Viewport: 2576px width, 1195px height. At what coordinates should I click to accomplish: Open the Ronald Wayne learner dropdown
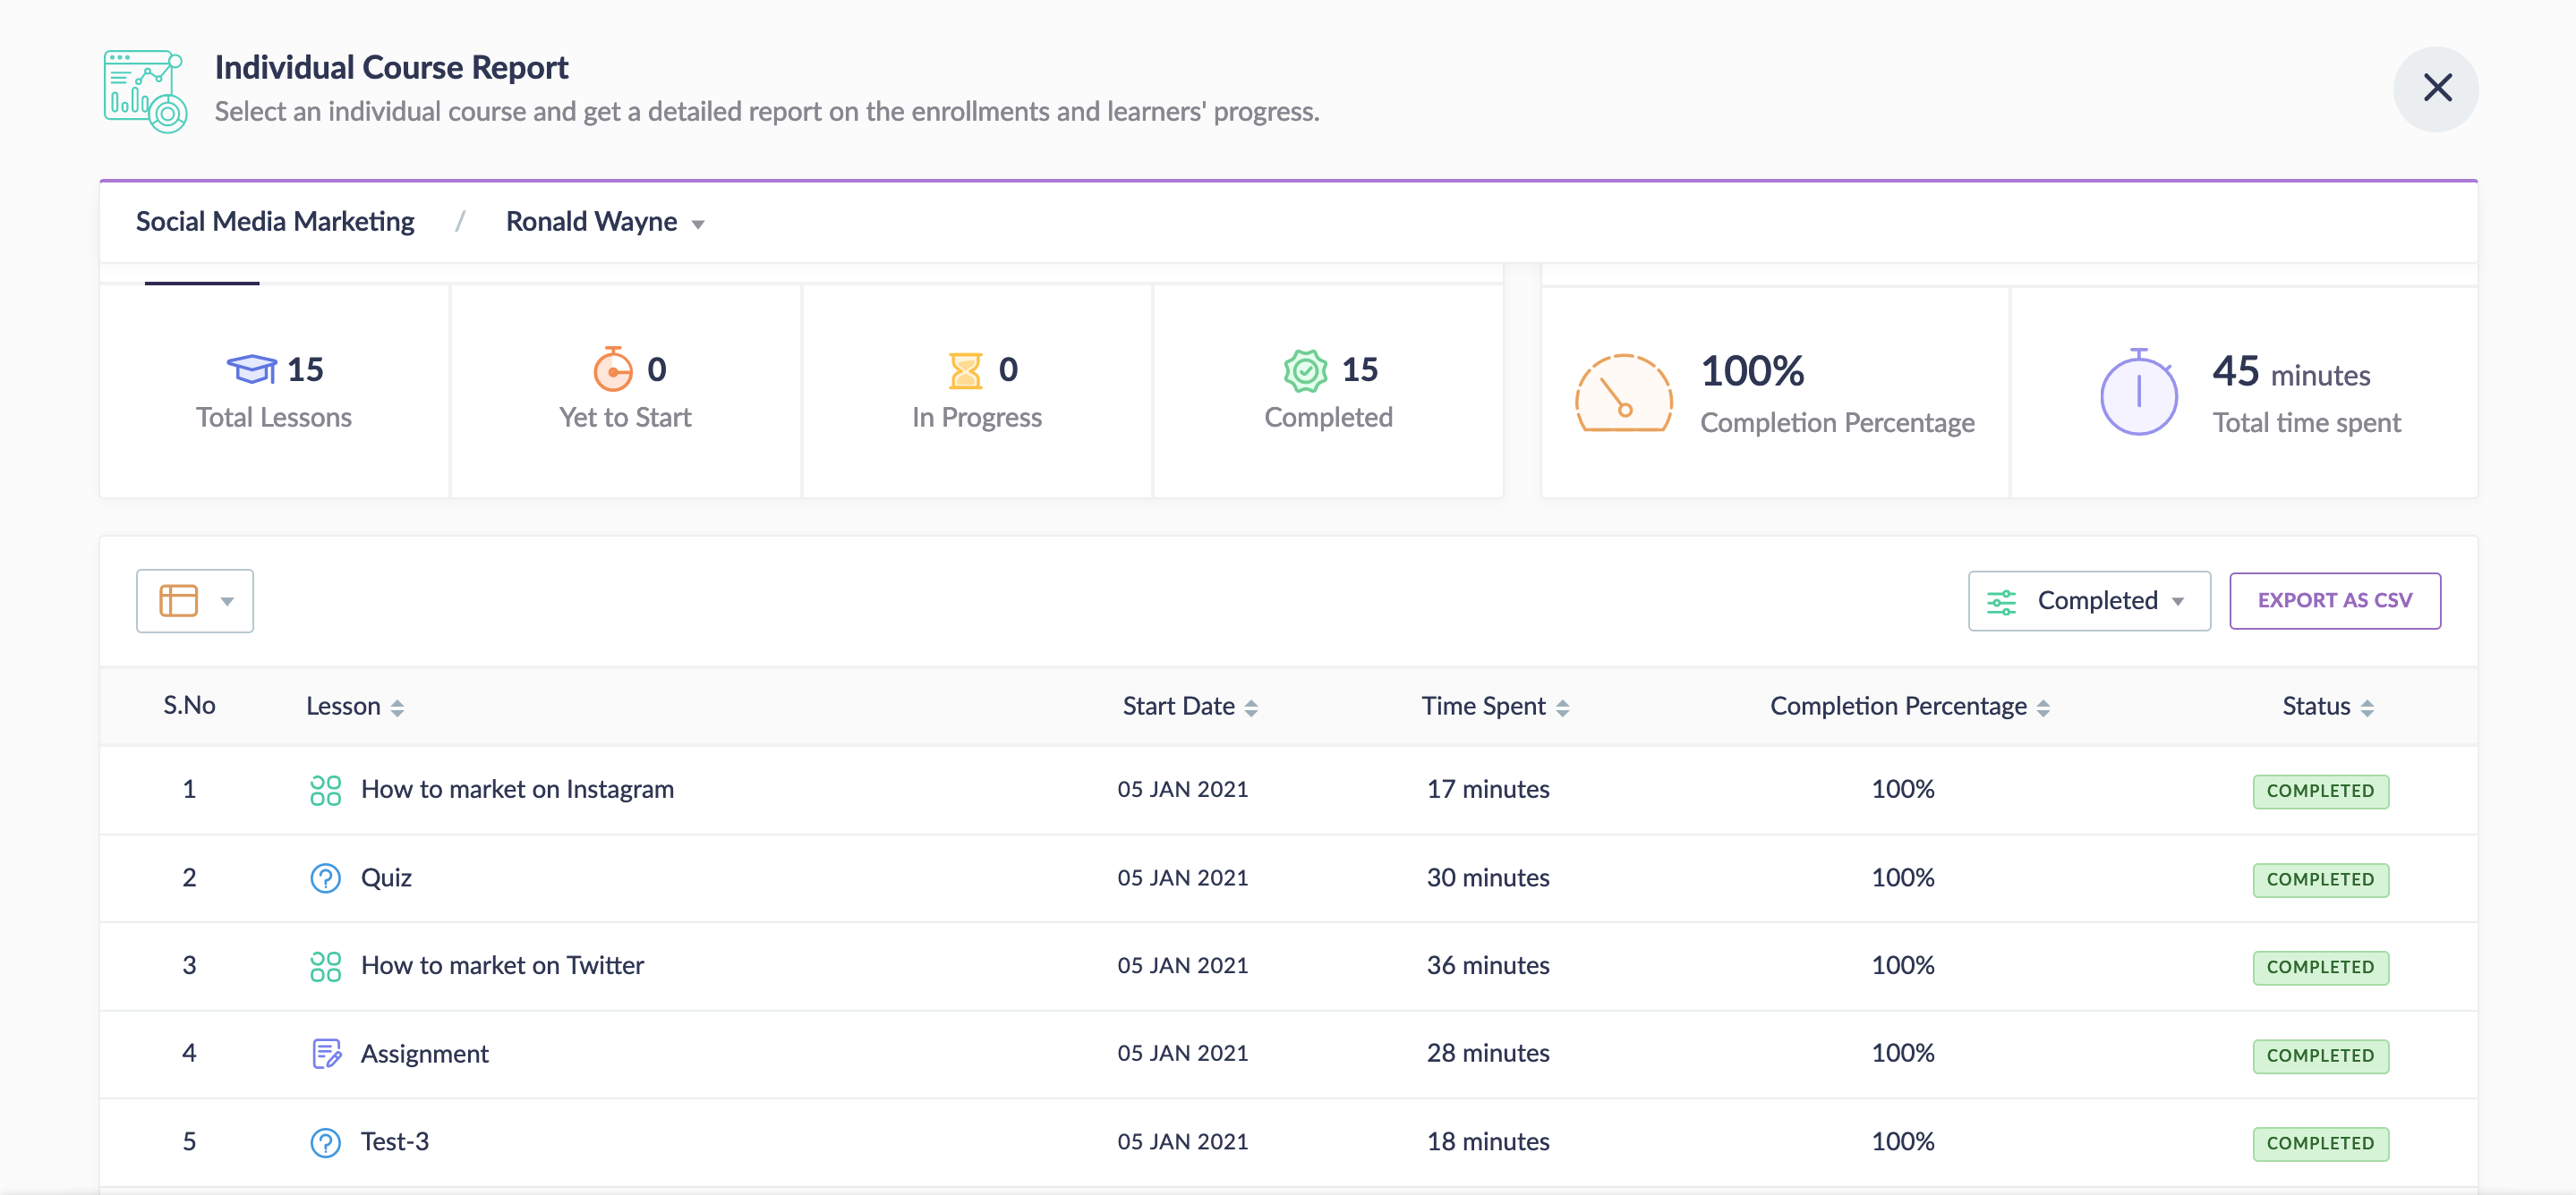(604, 222)
